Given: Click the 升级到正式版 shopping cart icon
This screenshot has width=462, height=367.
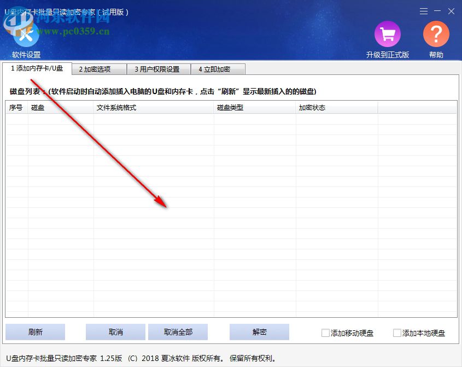Looking at the screenshot, I should point(387,34).
